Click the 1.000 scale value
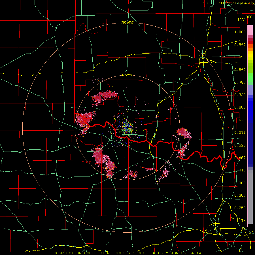 point(240,32)
